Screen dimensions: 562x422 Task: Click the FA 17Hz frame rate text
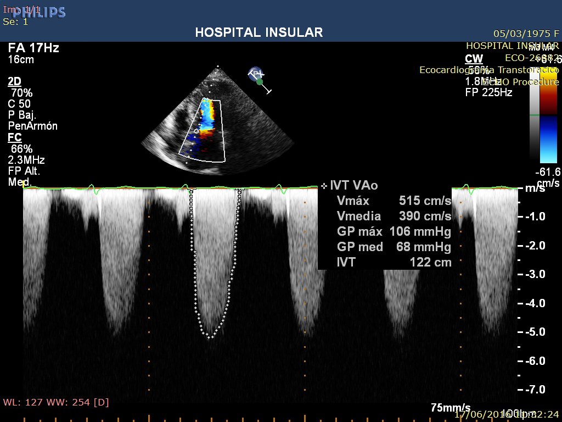tap(33, 48)
